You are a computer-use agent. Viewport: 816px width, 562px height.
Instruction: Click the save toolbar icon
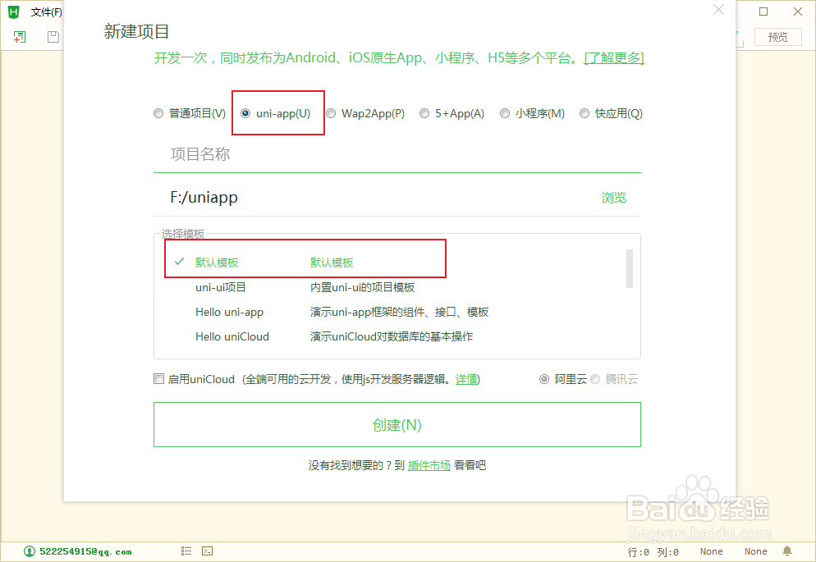pyautogui.click(x=53, y=37)
